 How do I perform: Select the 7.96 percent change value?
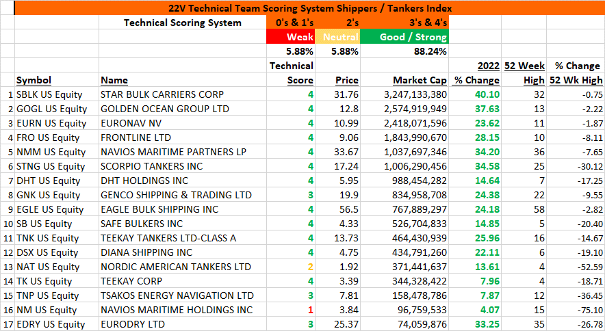pyautogui.click(x=475, y=281)
